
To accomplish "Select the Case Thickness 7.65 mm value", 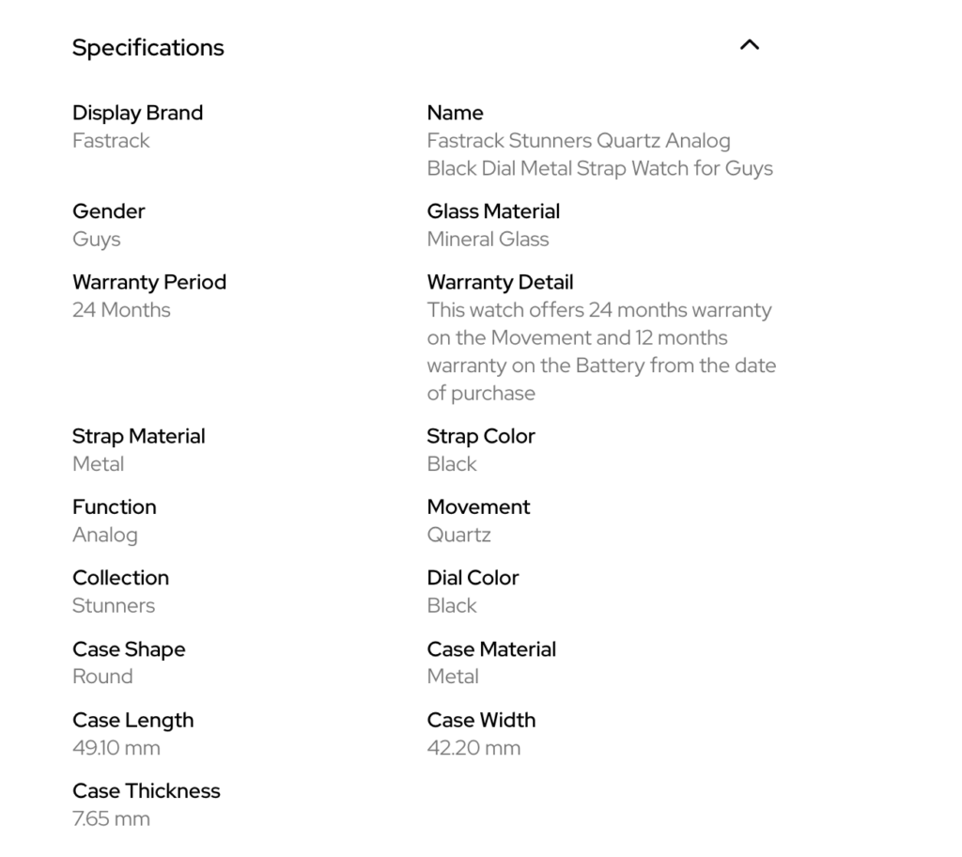I will [111, 818].
